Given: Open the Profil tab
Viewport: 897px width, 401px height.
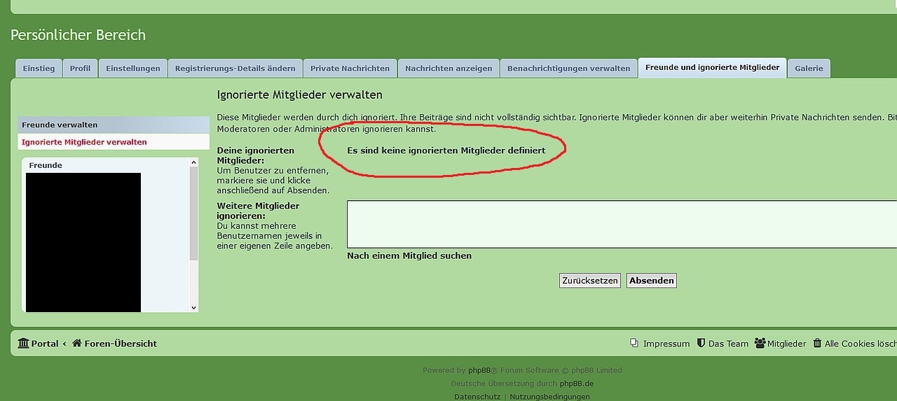Looking at the screenshot, I should coord(80,69).
